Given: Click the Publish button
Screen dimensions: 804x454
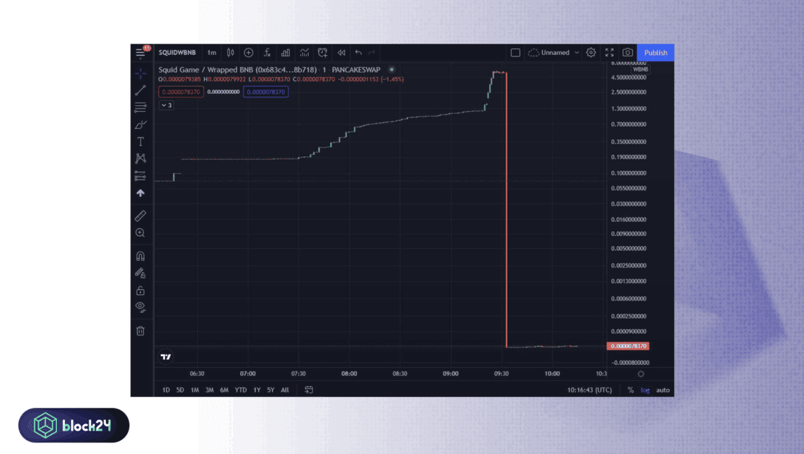Looking at the screenshot, I should 655,52.
